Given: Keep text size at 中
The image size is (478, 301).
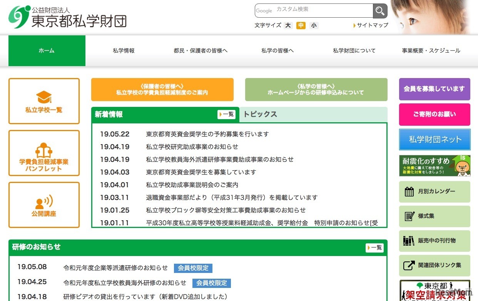Looking at the screenshot, I should click(x=301, y=25).
